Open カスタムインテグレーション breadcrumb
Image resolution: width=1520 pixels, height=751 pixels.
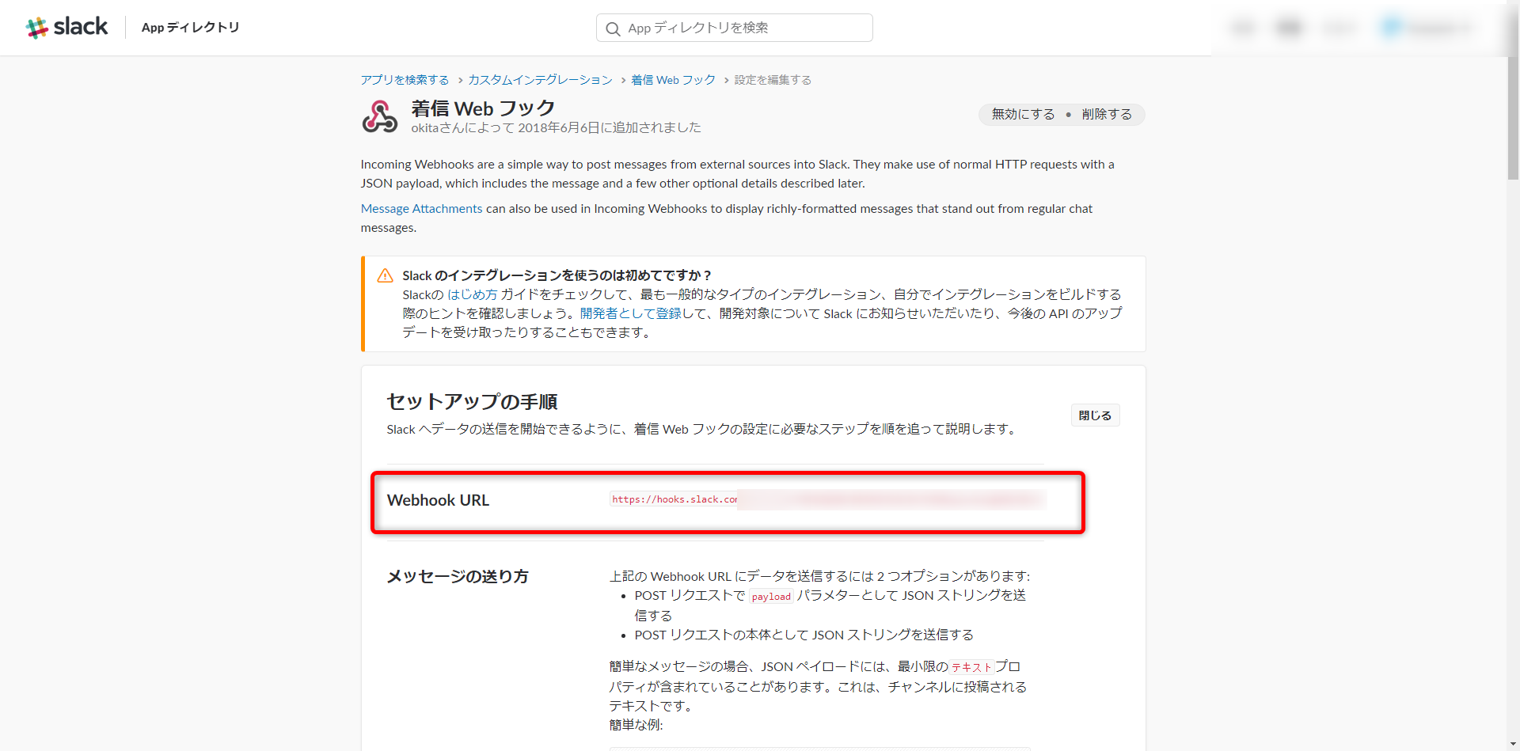pyautogui.click(x=540, y=80)
